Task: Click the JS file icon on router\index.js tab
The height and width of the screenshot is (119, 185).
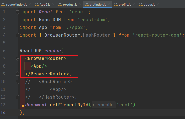Action: tap(3, 5)
